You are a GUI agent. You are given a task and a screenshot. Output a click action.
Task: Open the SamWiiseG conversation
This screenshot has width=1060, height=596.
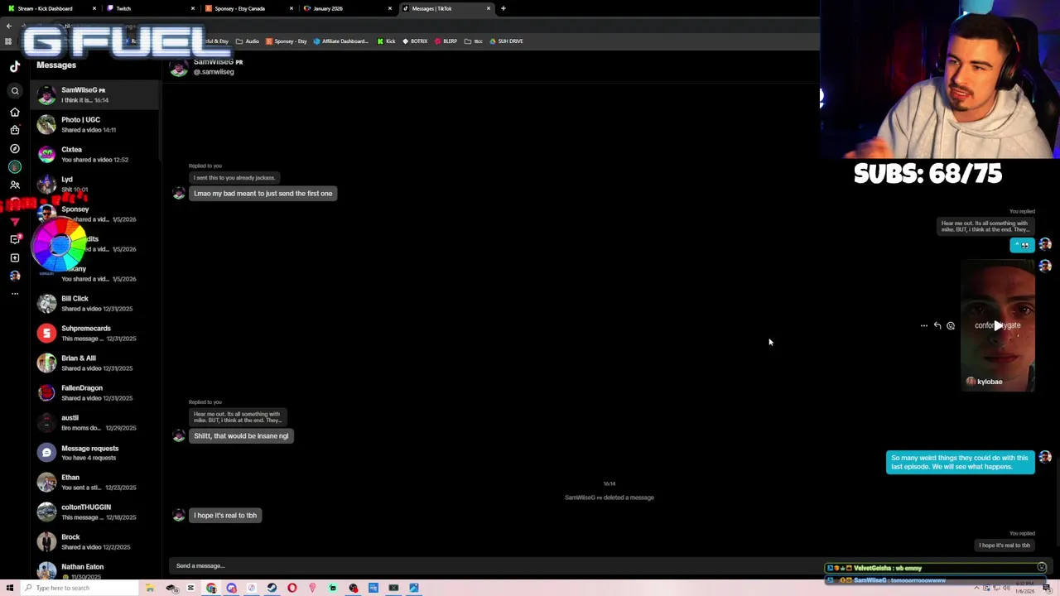click(x=95, y=95)
